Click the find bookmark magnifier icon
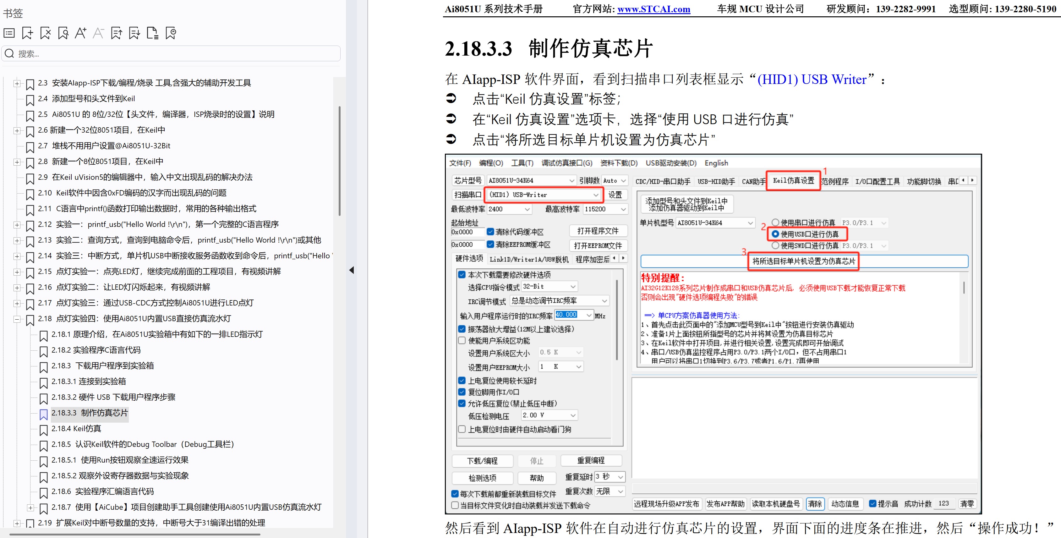1061x538 pixels. 63,33
